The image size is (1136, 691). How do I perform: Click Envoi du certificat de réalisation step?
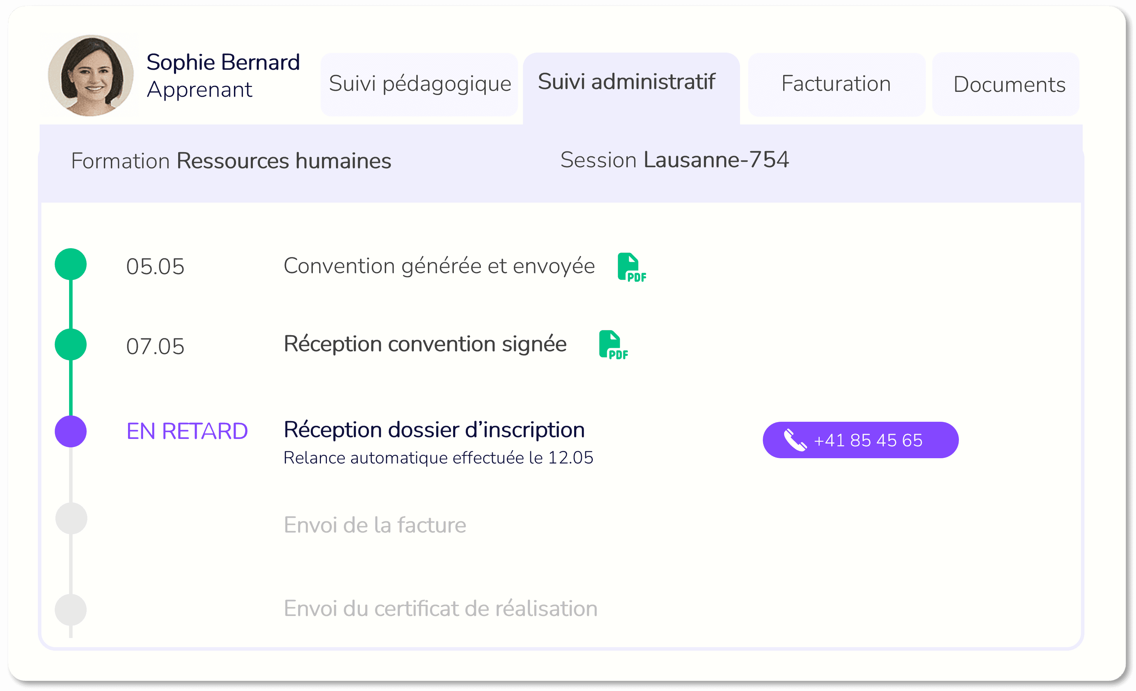(440, 609)
